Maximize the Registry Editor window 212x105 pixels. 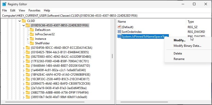(194, 4)
